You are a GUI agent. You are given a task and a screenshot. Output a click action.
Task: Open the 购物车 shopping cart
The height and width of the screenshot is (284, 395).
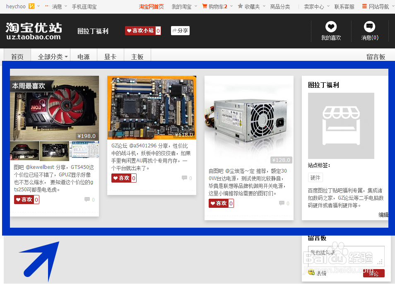pyautogui.click(x=215, y=7)
